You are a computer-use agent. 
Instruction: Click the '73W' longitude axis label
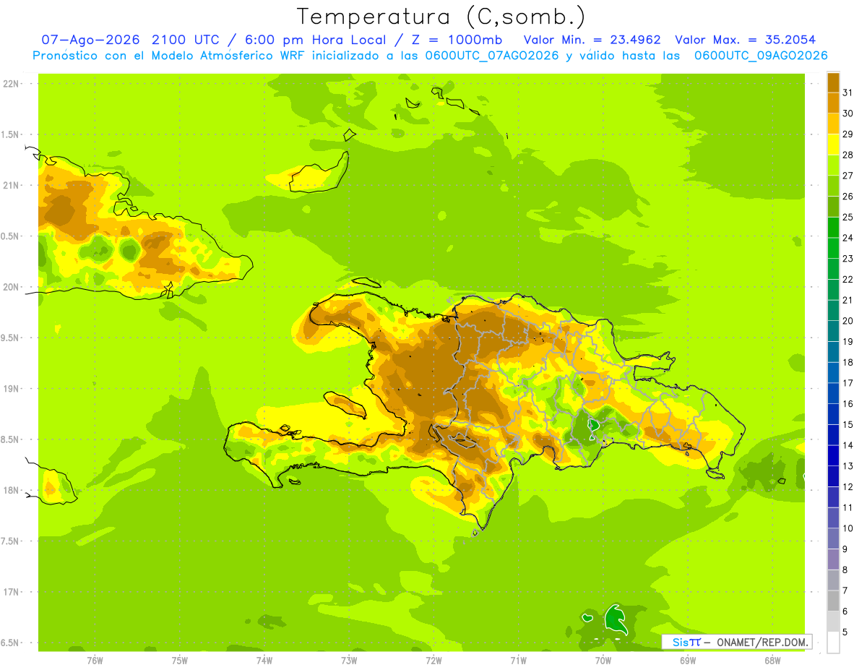[x=349, y=661]
